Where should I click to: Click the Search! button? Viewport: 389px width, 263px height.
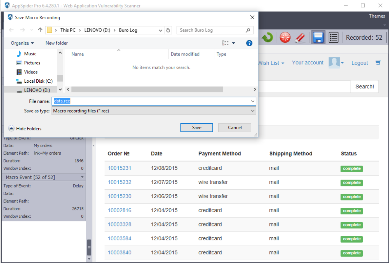pos(364,87)
